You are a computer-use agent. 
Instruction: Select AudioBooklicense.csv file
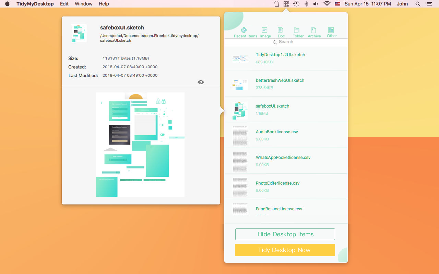[286, 135]
